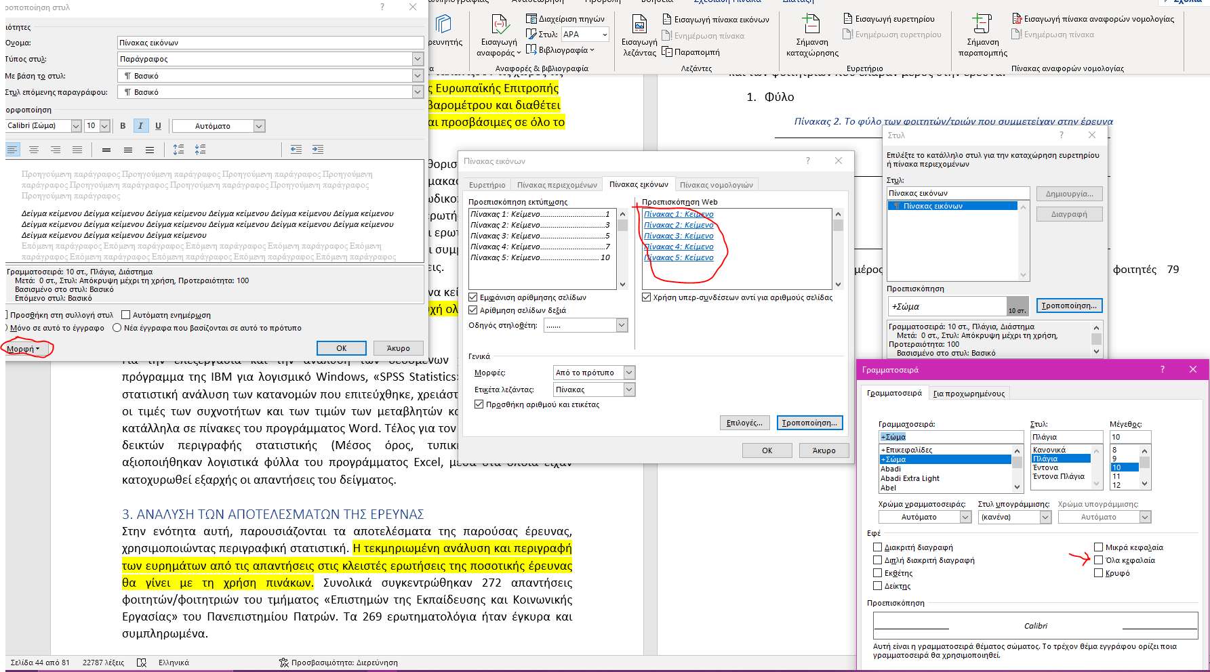Click Εισαγωγή λεζάντας ribbon icon
This screenshot has width=1210, height=672.
pyautogui.click(x=639, y=35)
